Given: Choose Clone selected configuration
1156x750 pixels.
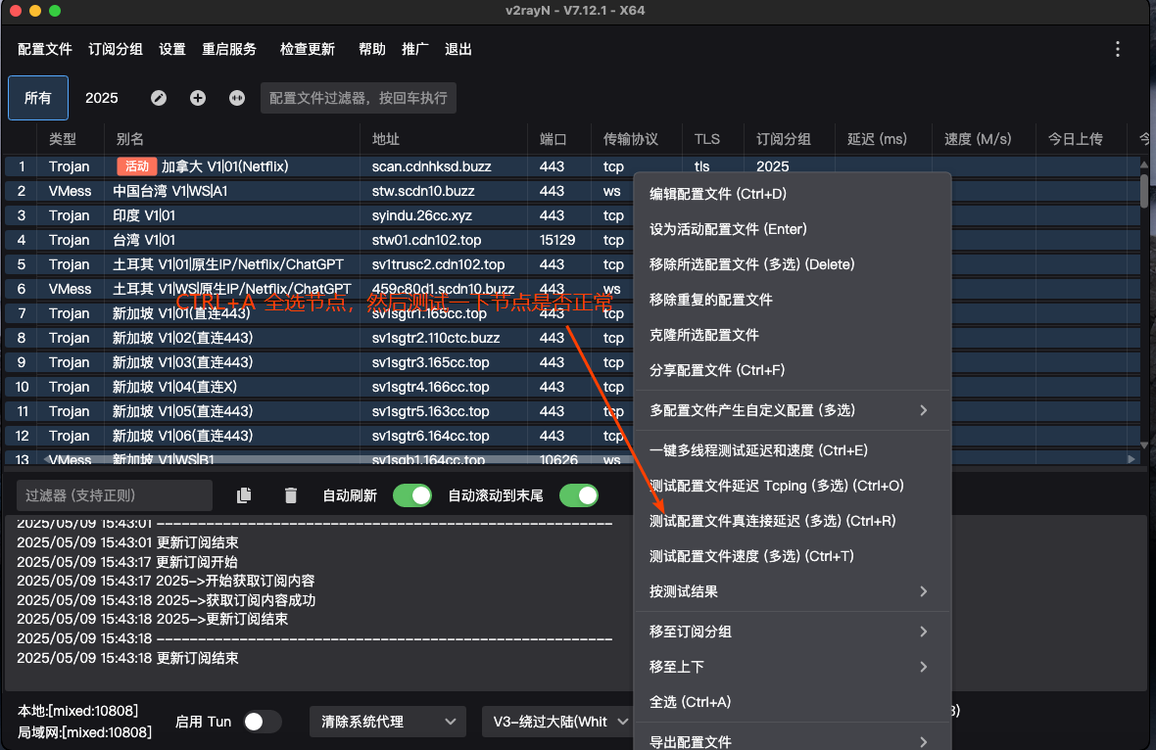Looking at the screenshot, I should (x=792, y=335).
